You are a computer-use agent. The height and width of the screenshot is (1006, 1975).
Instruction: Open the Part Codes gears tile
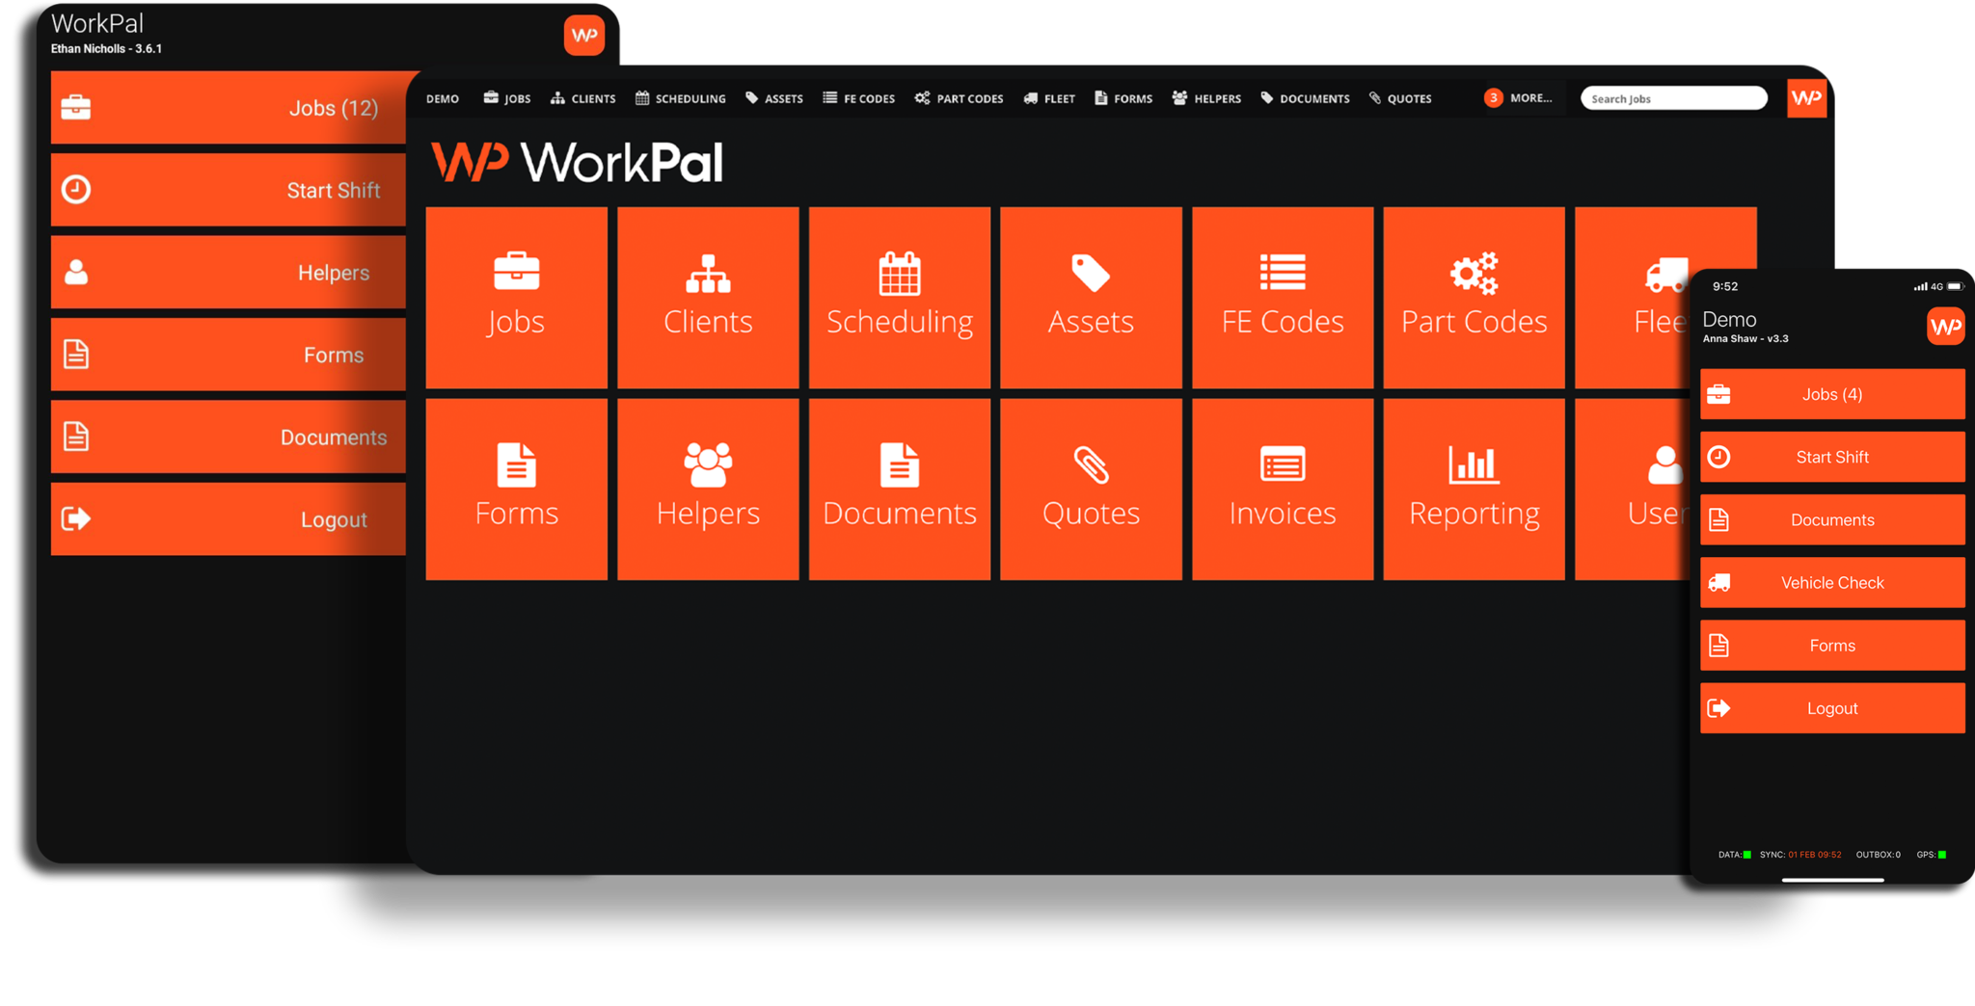coord(1474,297)
